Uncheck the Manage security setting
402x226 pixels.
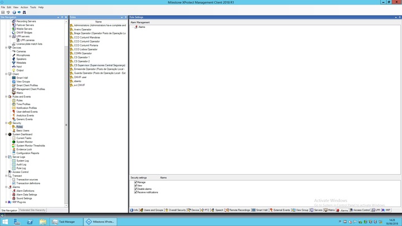click(136, 182)
